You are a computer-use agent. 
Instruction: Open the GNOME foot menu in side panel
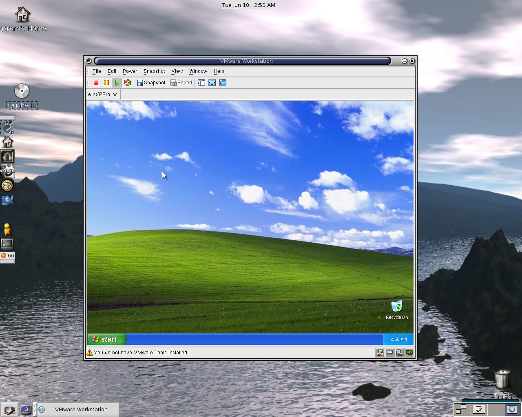pos(7,127)
